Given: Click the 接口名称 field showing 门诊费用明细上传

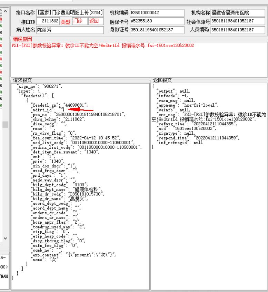Looking at the screenshot, I should click(70, 13).
